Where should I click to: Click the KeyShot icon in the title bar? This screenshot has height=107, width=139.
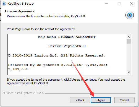tap(4, 4)
